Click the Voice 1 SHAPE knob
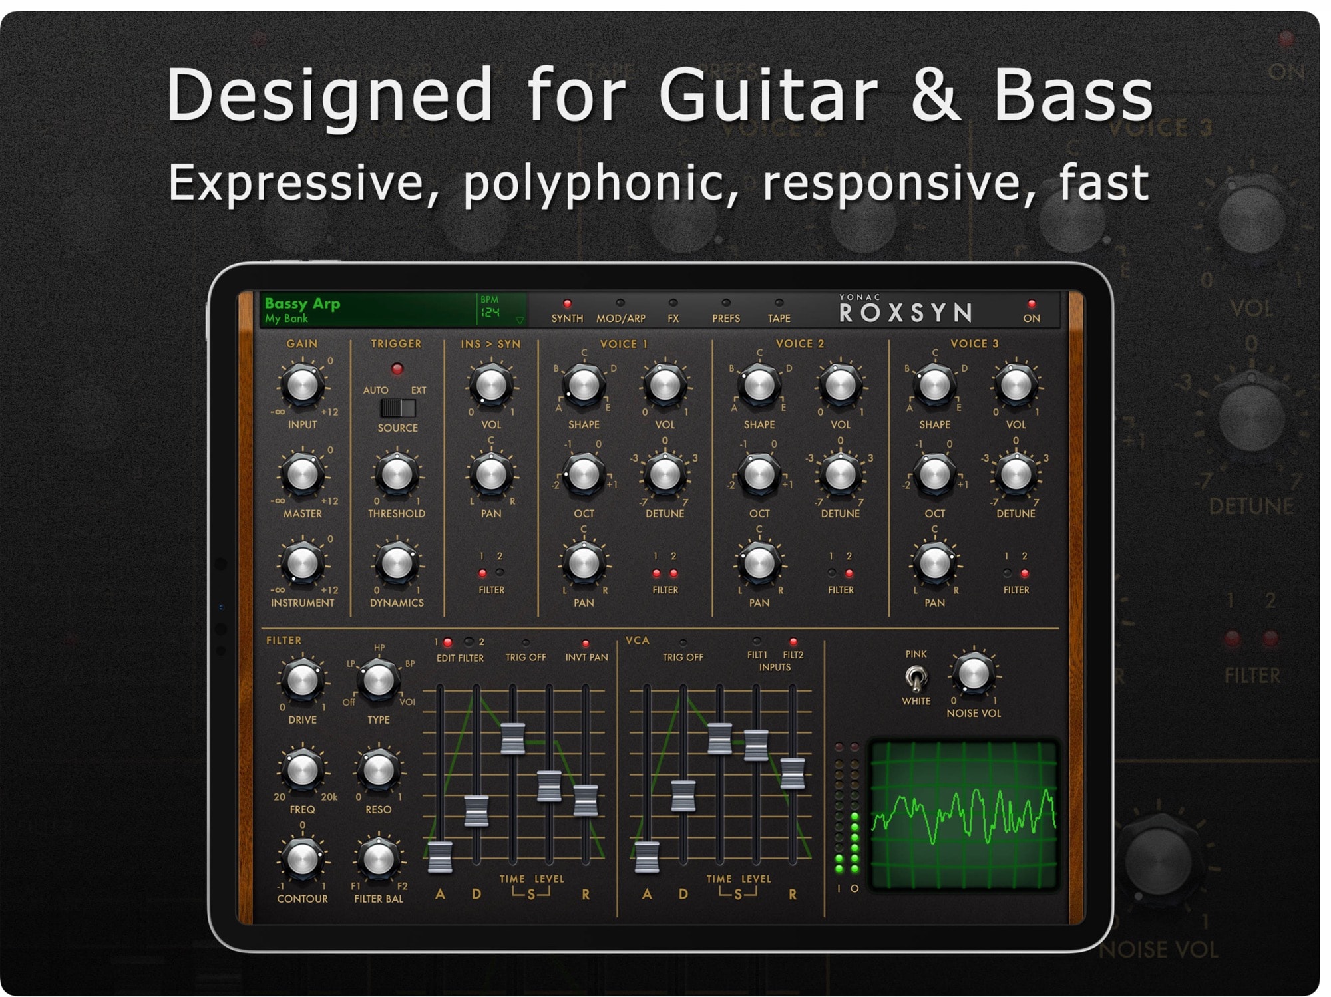The image size is (1331, 997). [584, 385]
